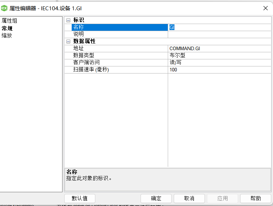Open help with the 帮助 button

[x=255, y=198]
